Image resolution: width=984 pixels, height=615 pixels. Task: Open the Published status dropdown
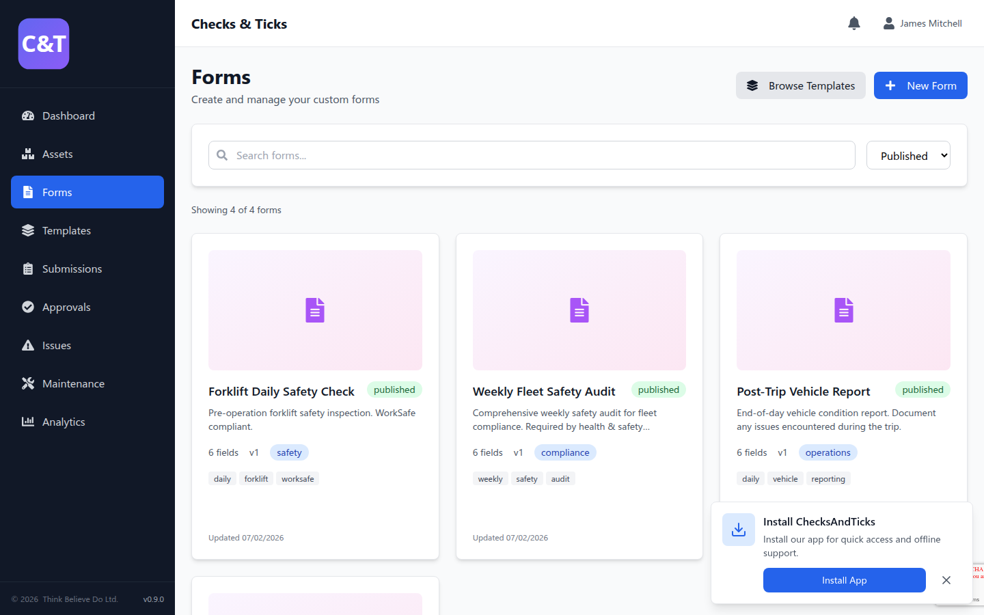[x=908, y=155]
